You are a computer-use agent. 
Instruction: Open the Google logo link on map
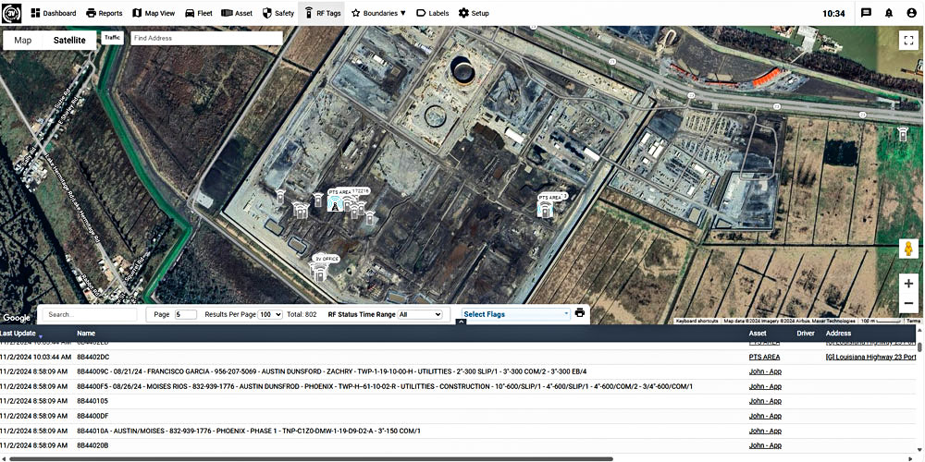click(16, 318)
